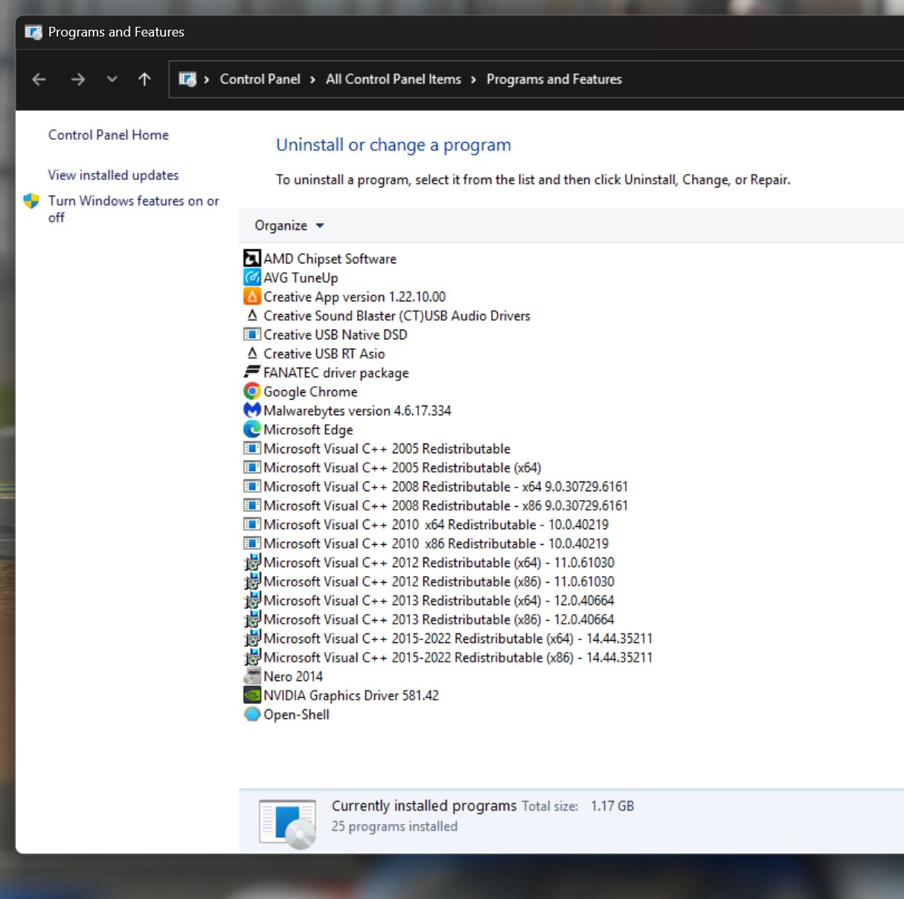Go forward with the right arrow button
Screen dimensions: 904x899
pos(78,79)
